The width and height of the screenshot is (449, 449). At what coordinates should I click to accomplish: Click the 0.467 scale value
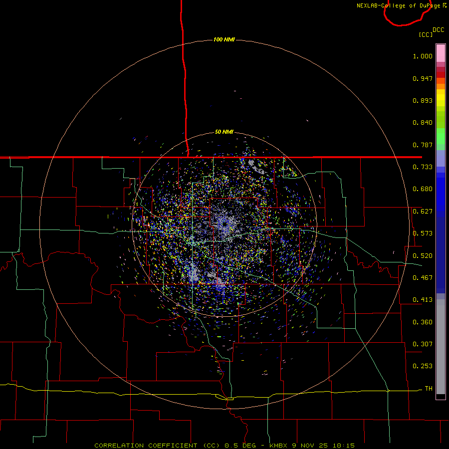pos(423,278)
